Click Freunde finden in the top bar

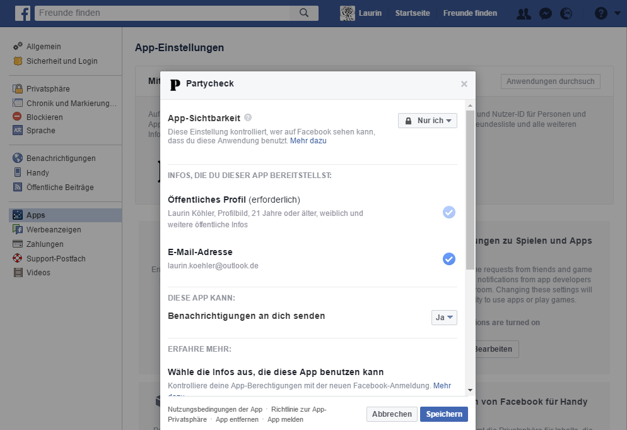click(x=470, y=13)
